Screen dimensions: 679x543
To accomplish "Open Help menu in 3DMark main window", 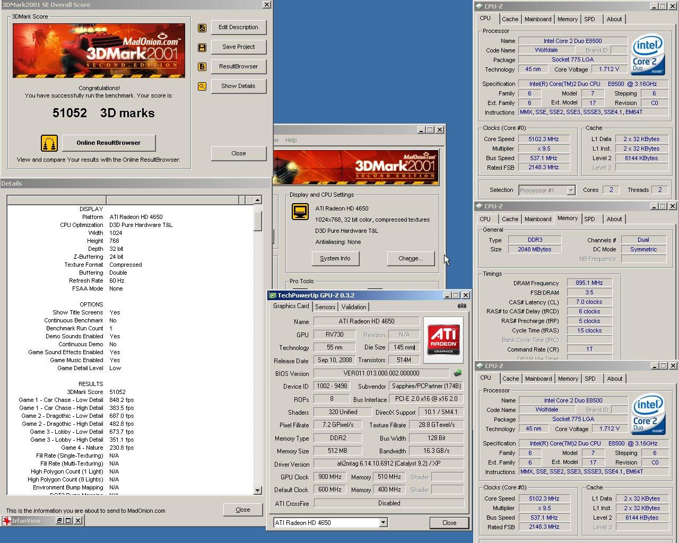I will [x=291, y=140].
